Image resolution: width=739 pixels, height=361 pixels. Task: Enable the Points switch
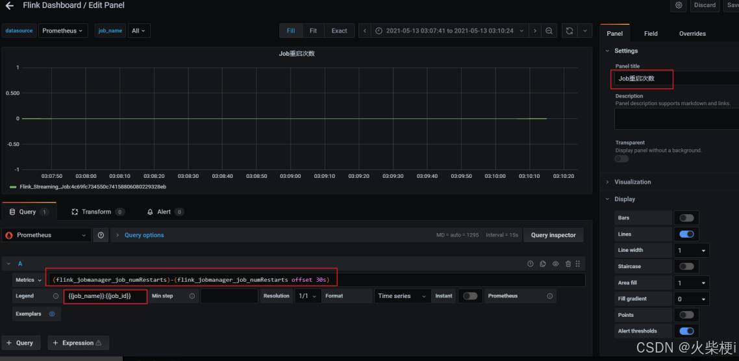[x=686, y=315]
